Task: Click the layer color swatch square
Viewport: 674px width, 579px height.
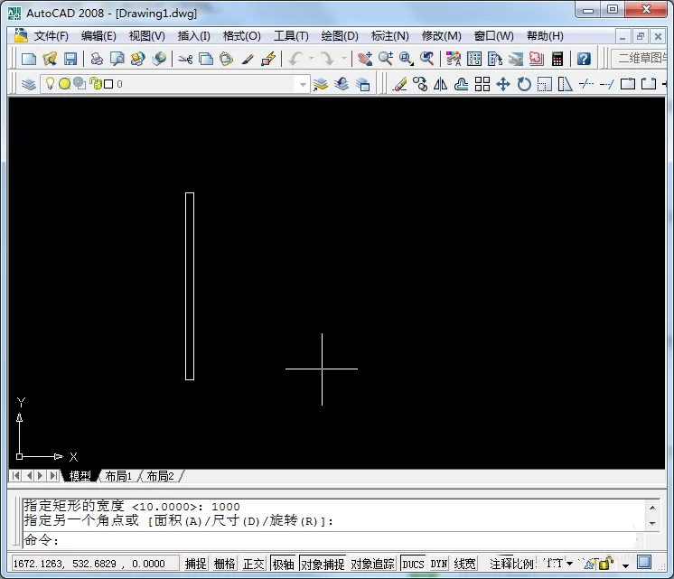Action: point(108,84)
